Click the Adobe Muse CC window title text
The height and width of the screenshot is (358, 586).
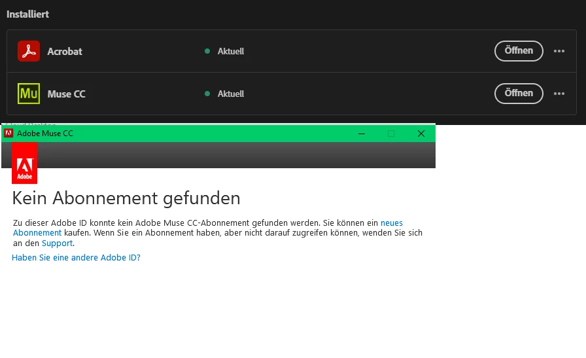point(45,134)
